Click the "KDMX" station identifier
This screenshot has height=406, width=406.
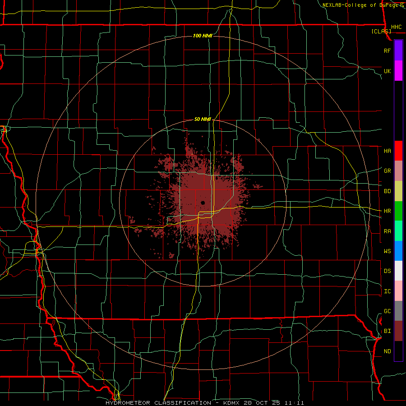point(232,403)
